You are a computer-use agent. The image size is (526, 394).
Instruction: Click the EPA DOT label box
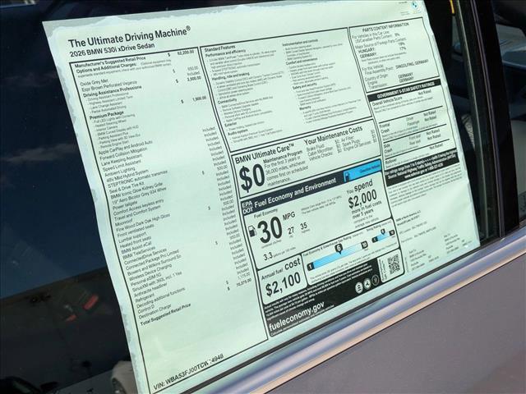247,208
